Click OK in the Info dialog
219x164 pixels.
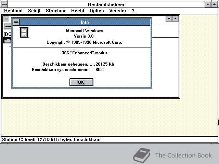pyautogui.click(x=81, y=82)
